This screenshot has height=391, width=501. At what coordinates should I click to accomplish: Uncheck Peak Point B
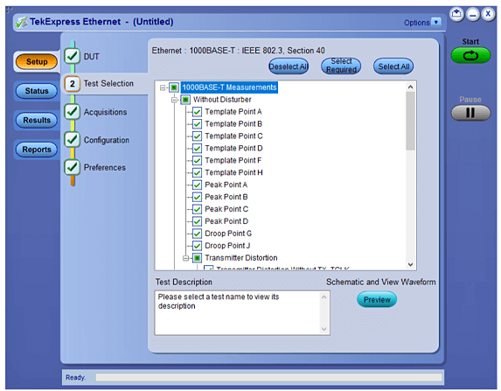[198, 197]
